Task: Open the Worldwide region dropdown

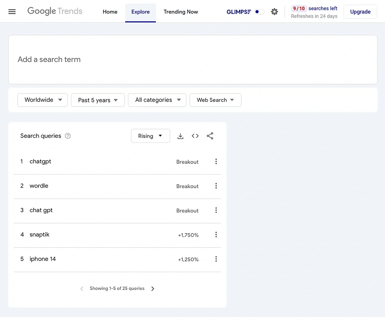Action: [42, 100]
